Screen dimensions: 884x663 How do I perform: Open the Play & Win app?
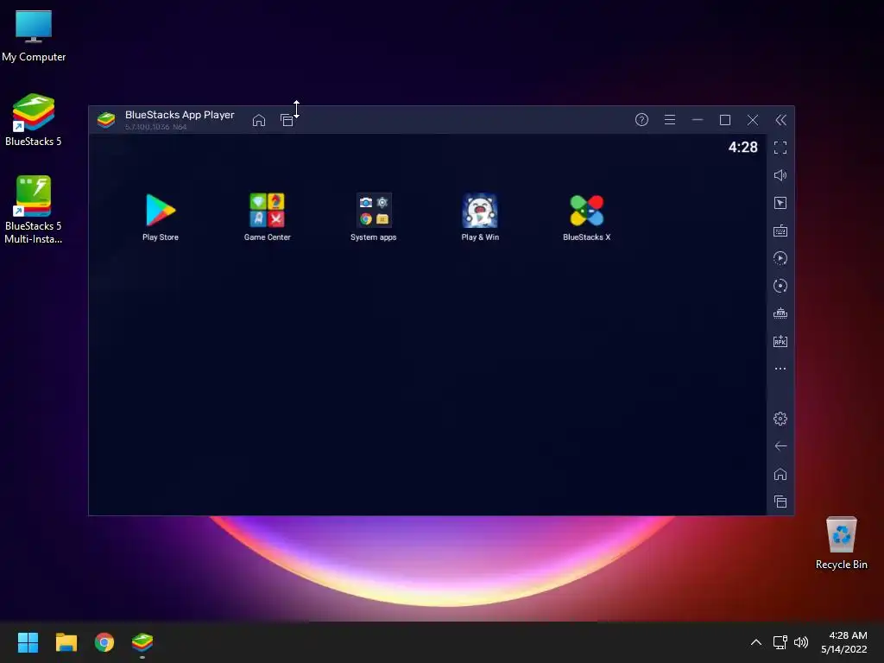click(480, 211)
